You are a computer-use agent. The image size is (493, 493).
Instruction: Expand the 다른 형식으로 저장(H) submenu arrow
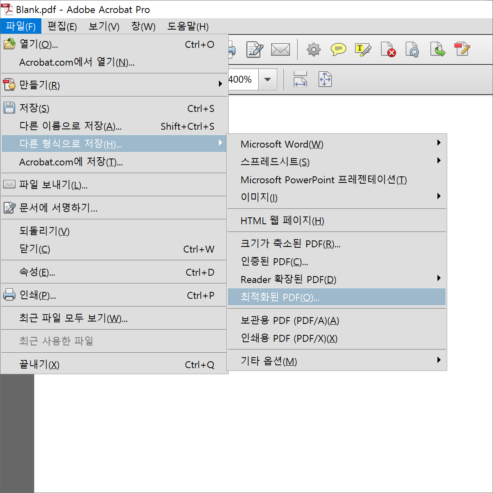tap(220, 143)
